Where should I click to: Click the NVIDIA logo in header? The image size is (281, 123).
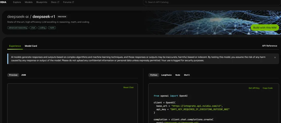(3, 2)
